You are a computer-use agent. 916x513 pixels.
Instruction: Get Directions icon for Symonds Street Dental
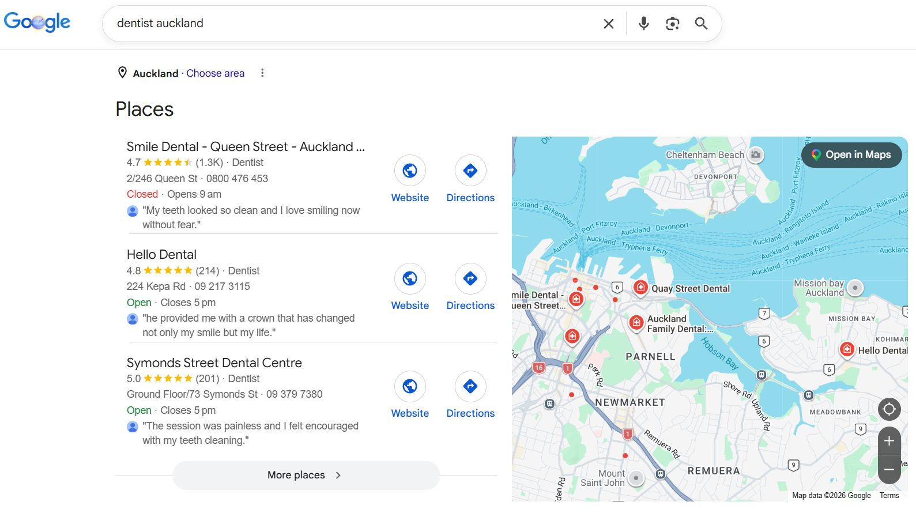click(470, 386)
